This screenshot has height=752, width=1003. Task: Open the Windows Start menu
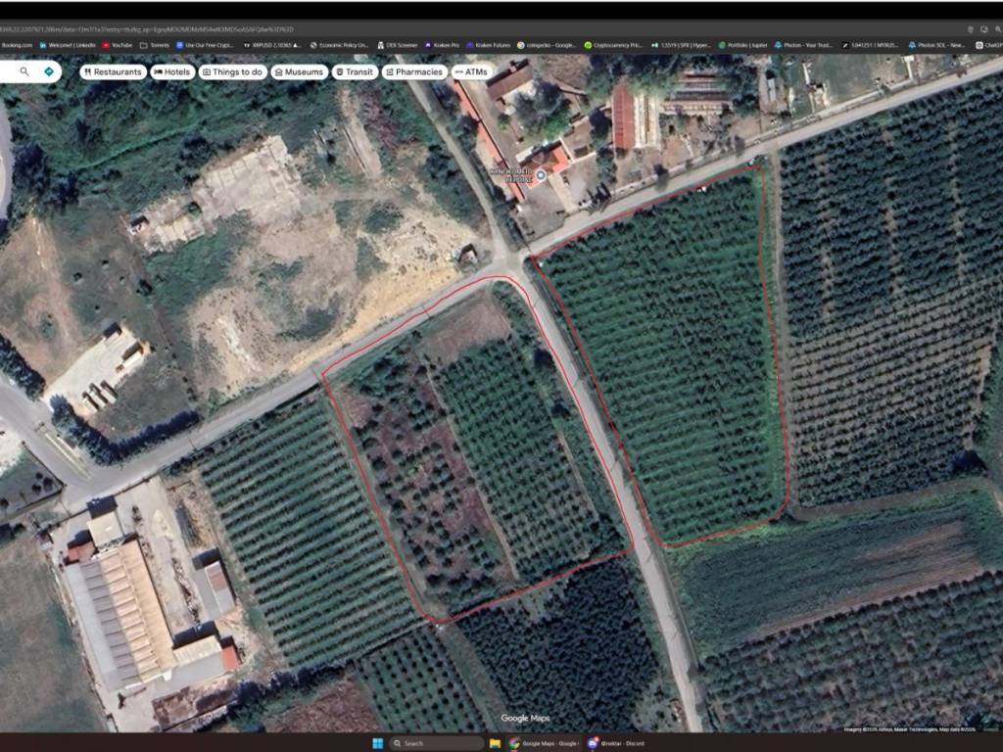point(377,743)
